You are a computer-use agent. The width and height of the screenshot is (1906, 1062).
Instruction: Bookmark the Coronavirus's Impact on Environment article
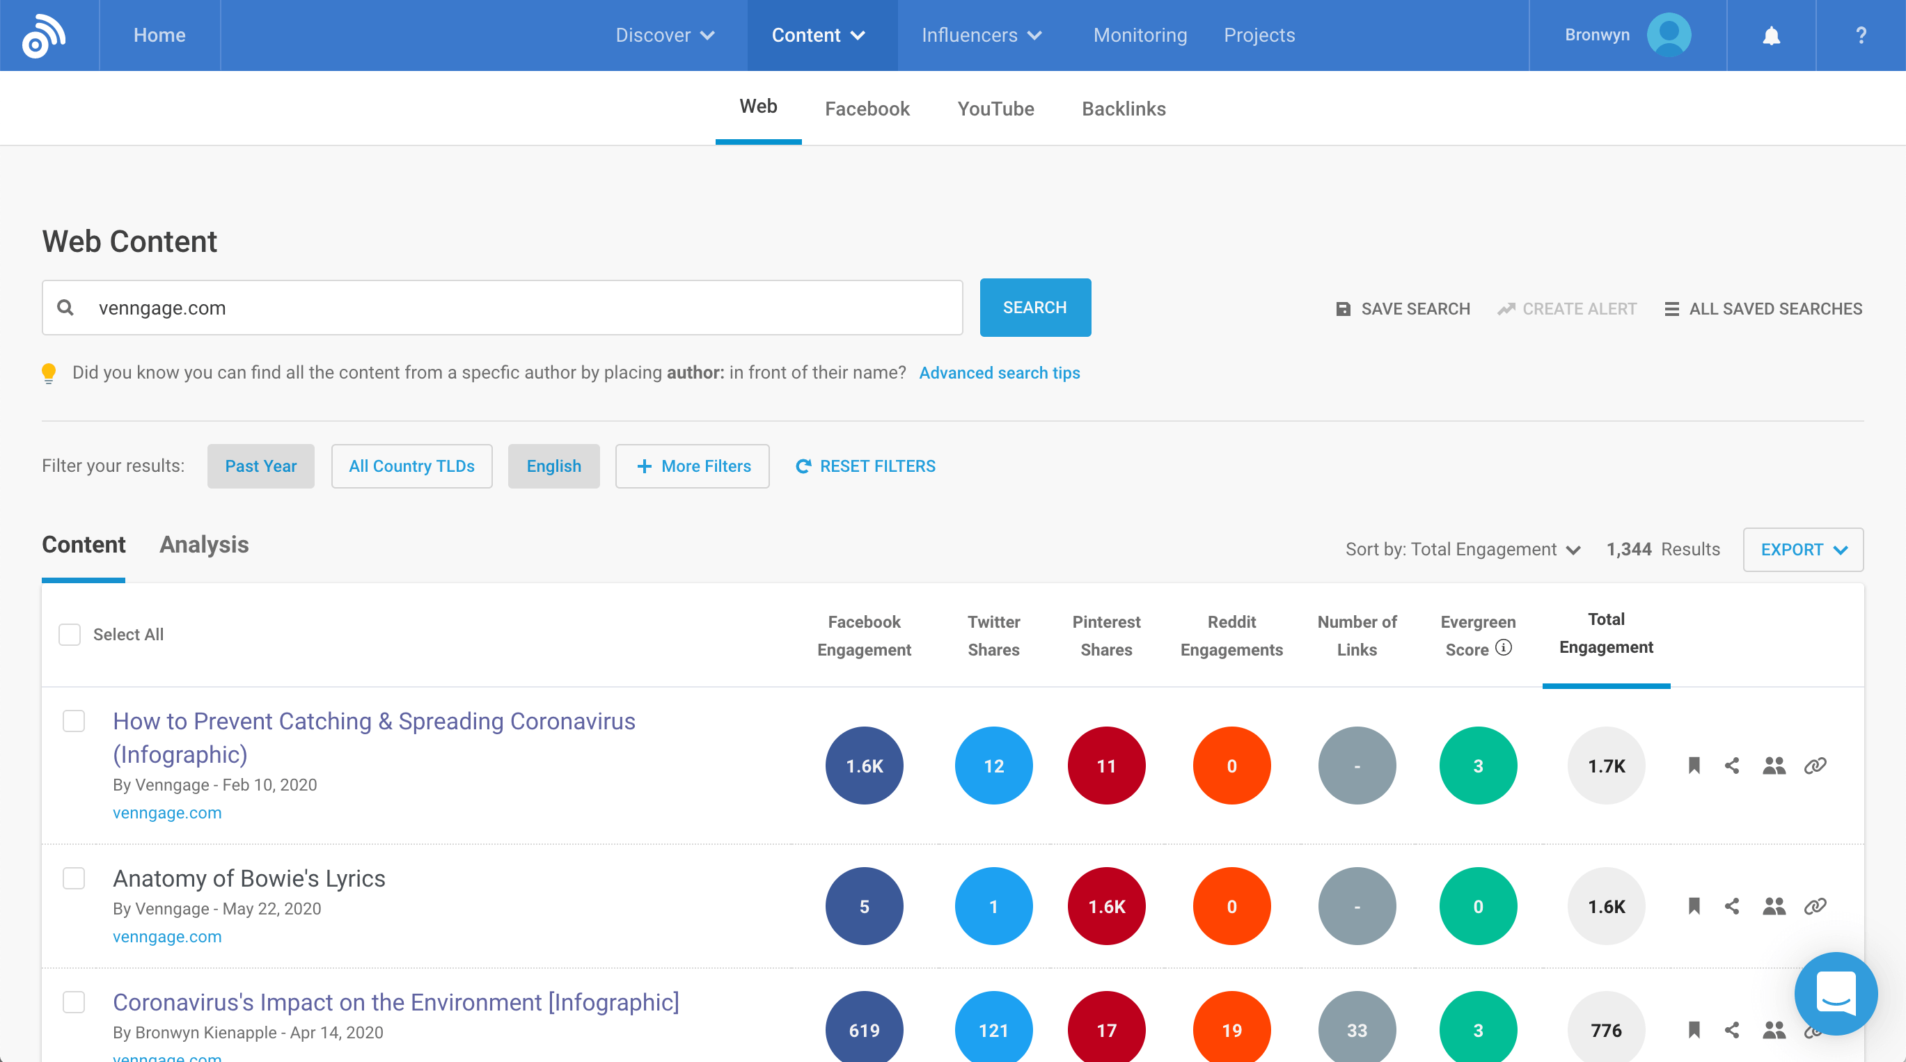point(1694,1029)
